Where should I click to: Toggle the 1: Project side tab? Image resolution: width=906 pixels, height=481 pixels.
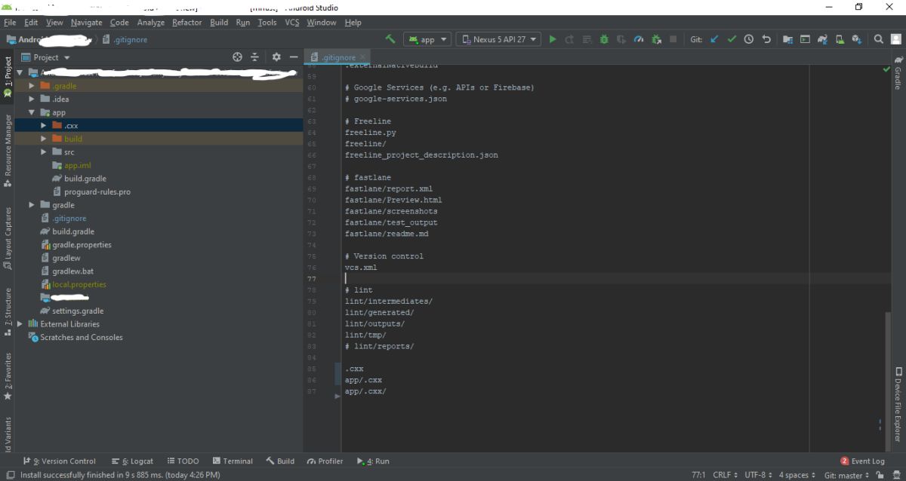click(x=8, y=78)
